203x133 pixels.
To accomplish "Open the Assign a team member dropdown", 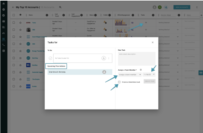I will (x=130, y=75).
